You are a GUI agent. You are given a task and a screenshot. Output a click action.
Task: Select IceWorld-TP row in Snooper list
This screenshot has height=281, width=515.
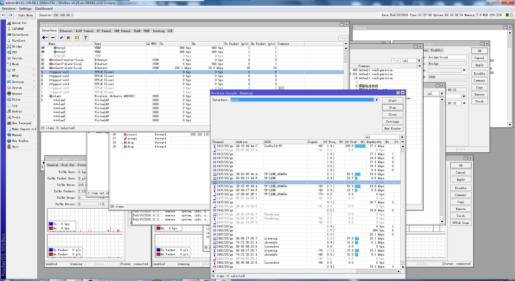pyautogui.click(x=306, y=146)
